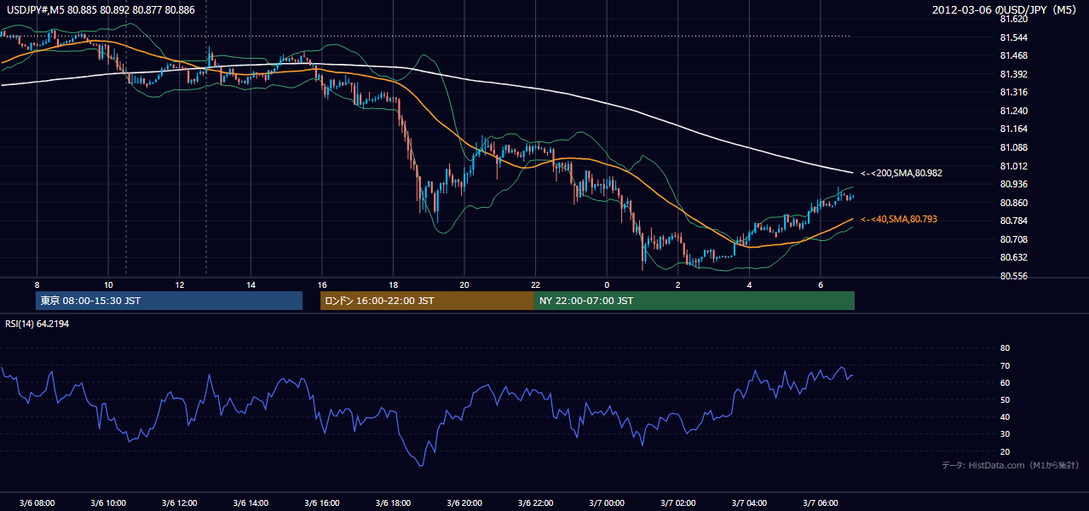This screenshot has height=511, width=1089.
Task: Click the 3/6 08:00 time axis label
Action: (x=37, y=502)
